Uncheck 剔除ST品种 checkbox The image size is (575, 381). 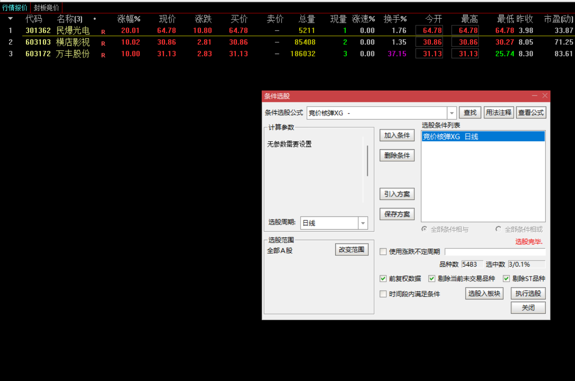click(506, 279)
